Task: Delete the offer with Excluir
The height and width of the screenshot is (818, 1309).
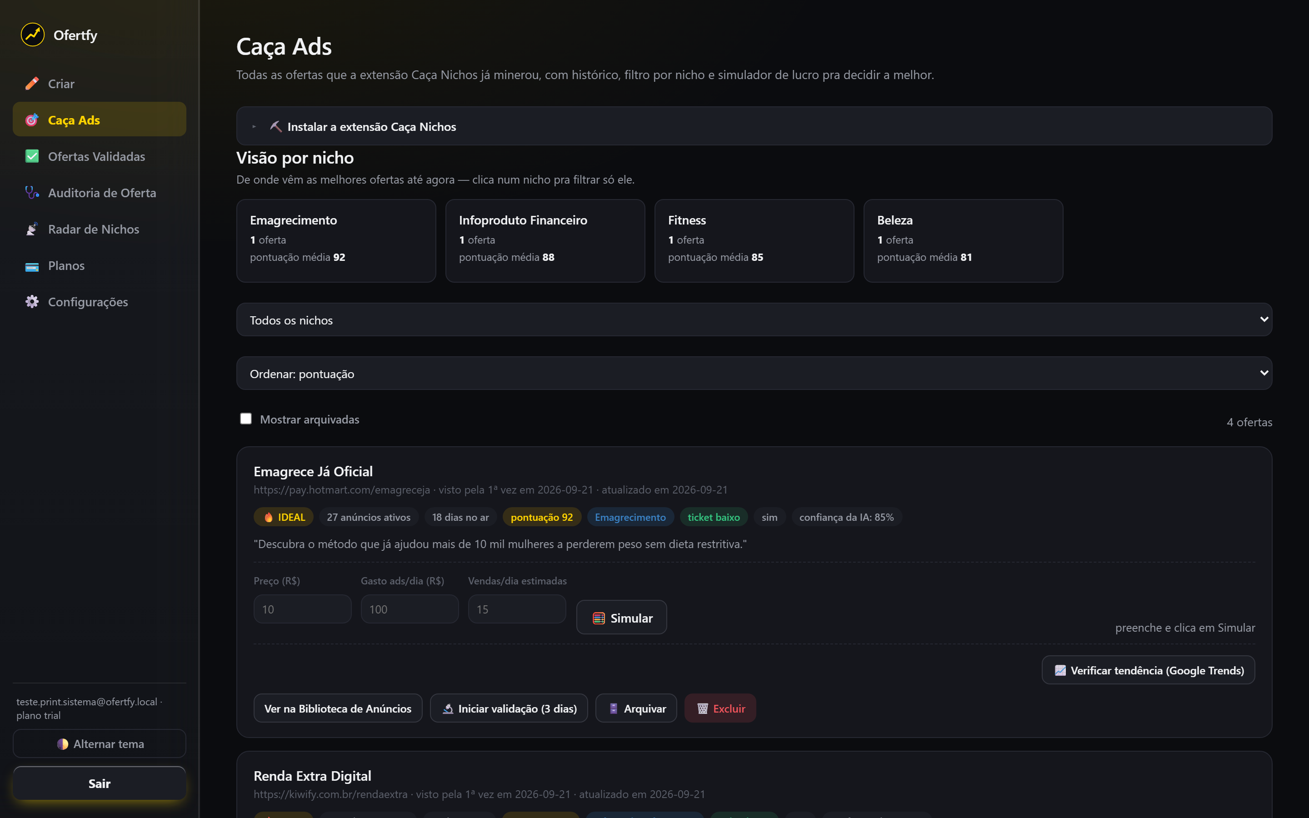Action: coord(720,708)
